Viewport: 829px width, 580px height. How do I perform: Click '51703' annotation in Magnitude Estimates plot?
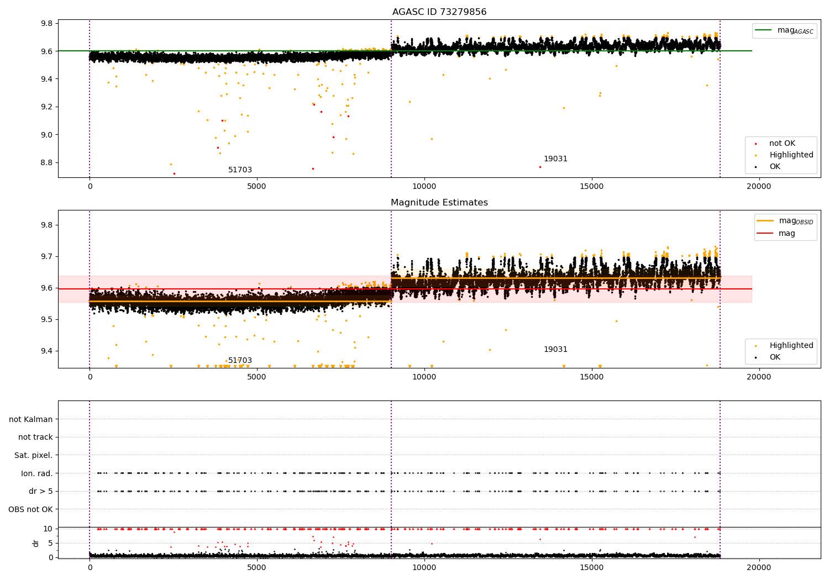pyautogui.click(x=240, y=361)
